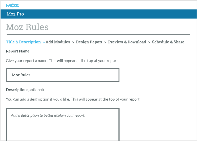Select the Moz Rules page heading
This screenshot has height=141, width=197.
[x=27, y=27]
